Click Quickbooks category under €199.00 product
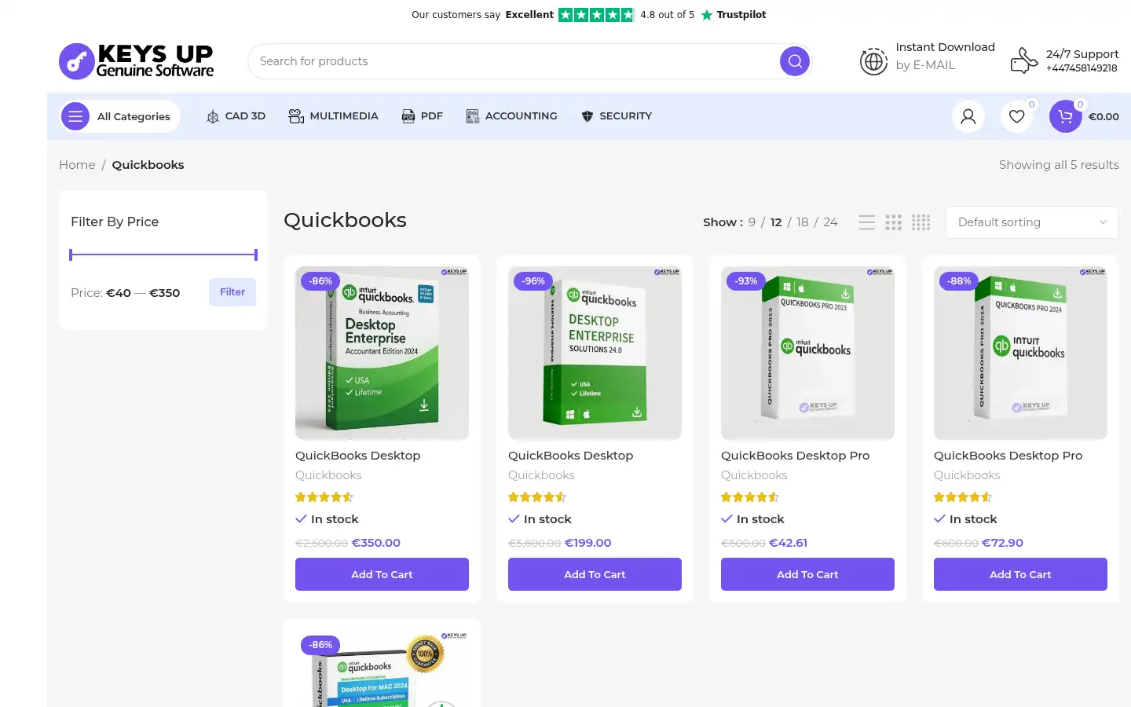 [541, 475]
